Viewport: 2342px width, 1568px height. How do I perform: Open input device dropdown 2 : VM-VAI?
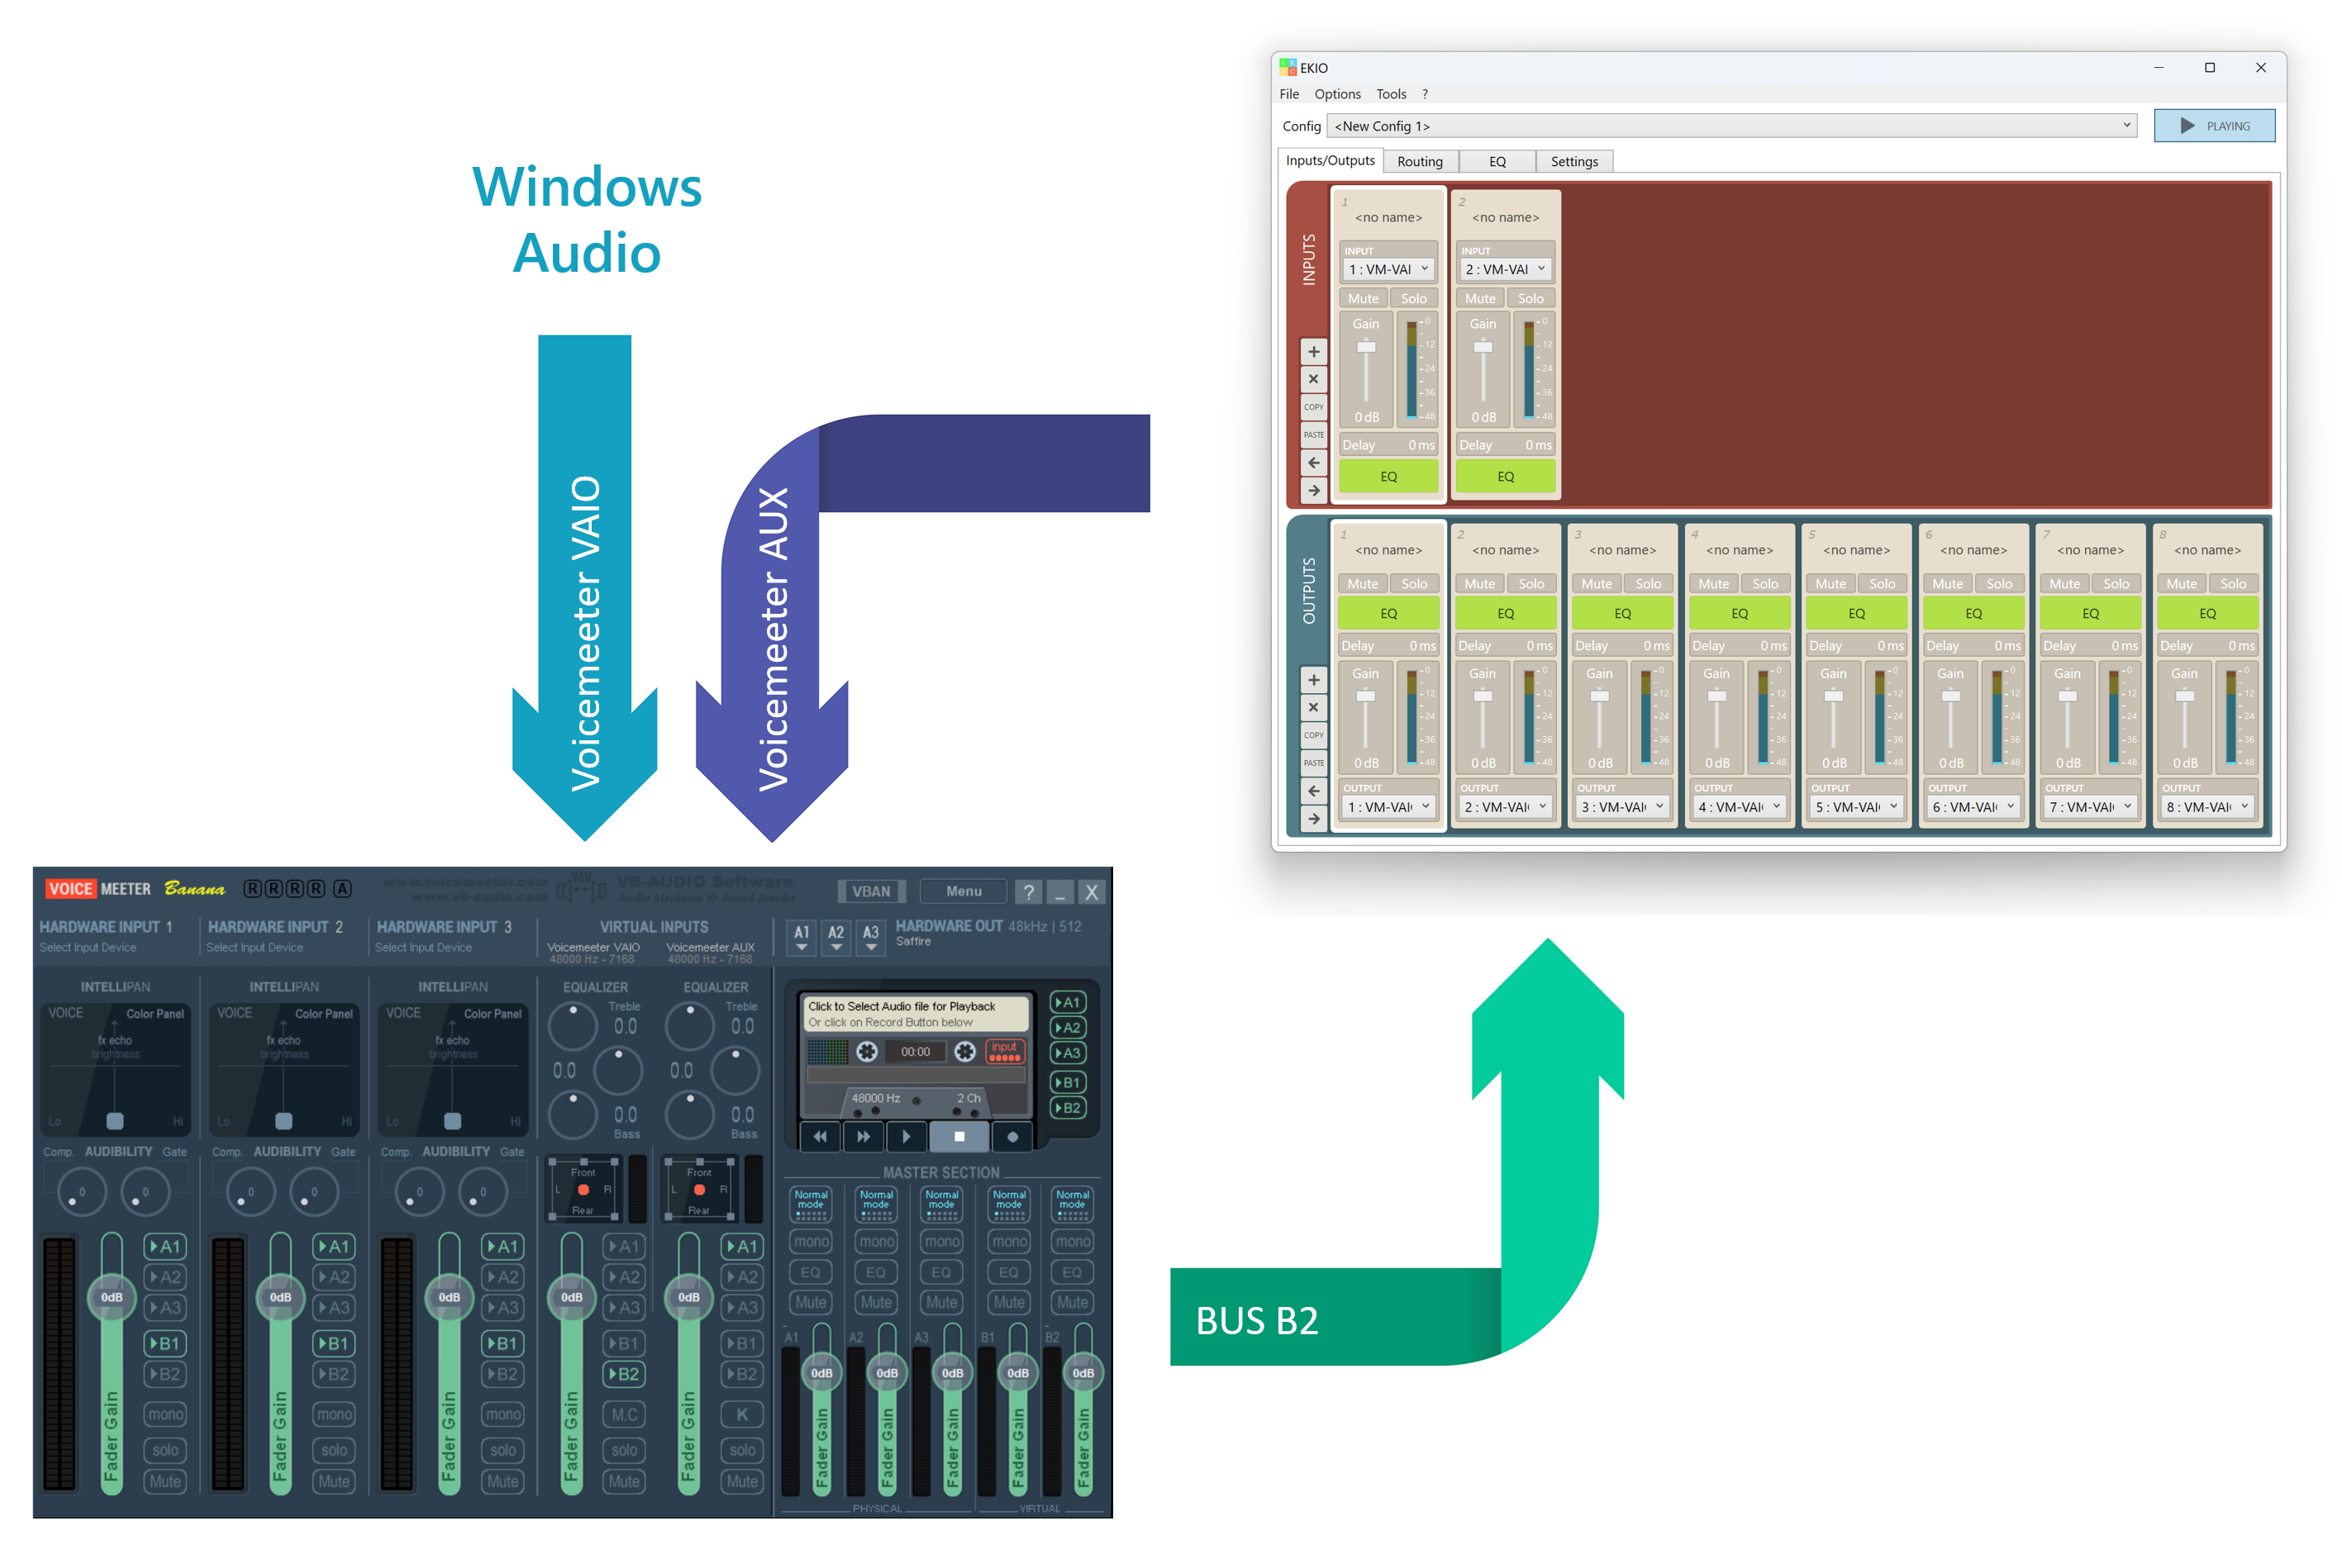[x=1505, y=269]
